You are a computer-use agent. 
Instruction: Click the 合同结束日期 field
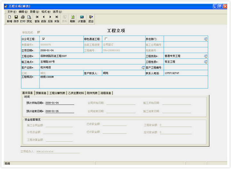coord(121,111)
